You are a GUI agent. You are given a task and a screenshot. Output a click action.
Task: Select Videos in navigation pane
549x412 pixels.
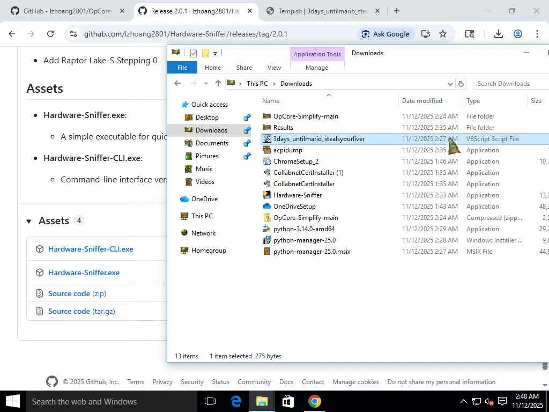tap(205, 181)
